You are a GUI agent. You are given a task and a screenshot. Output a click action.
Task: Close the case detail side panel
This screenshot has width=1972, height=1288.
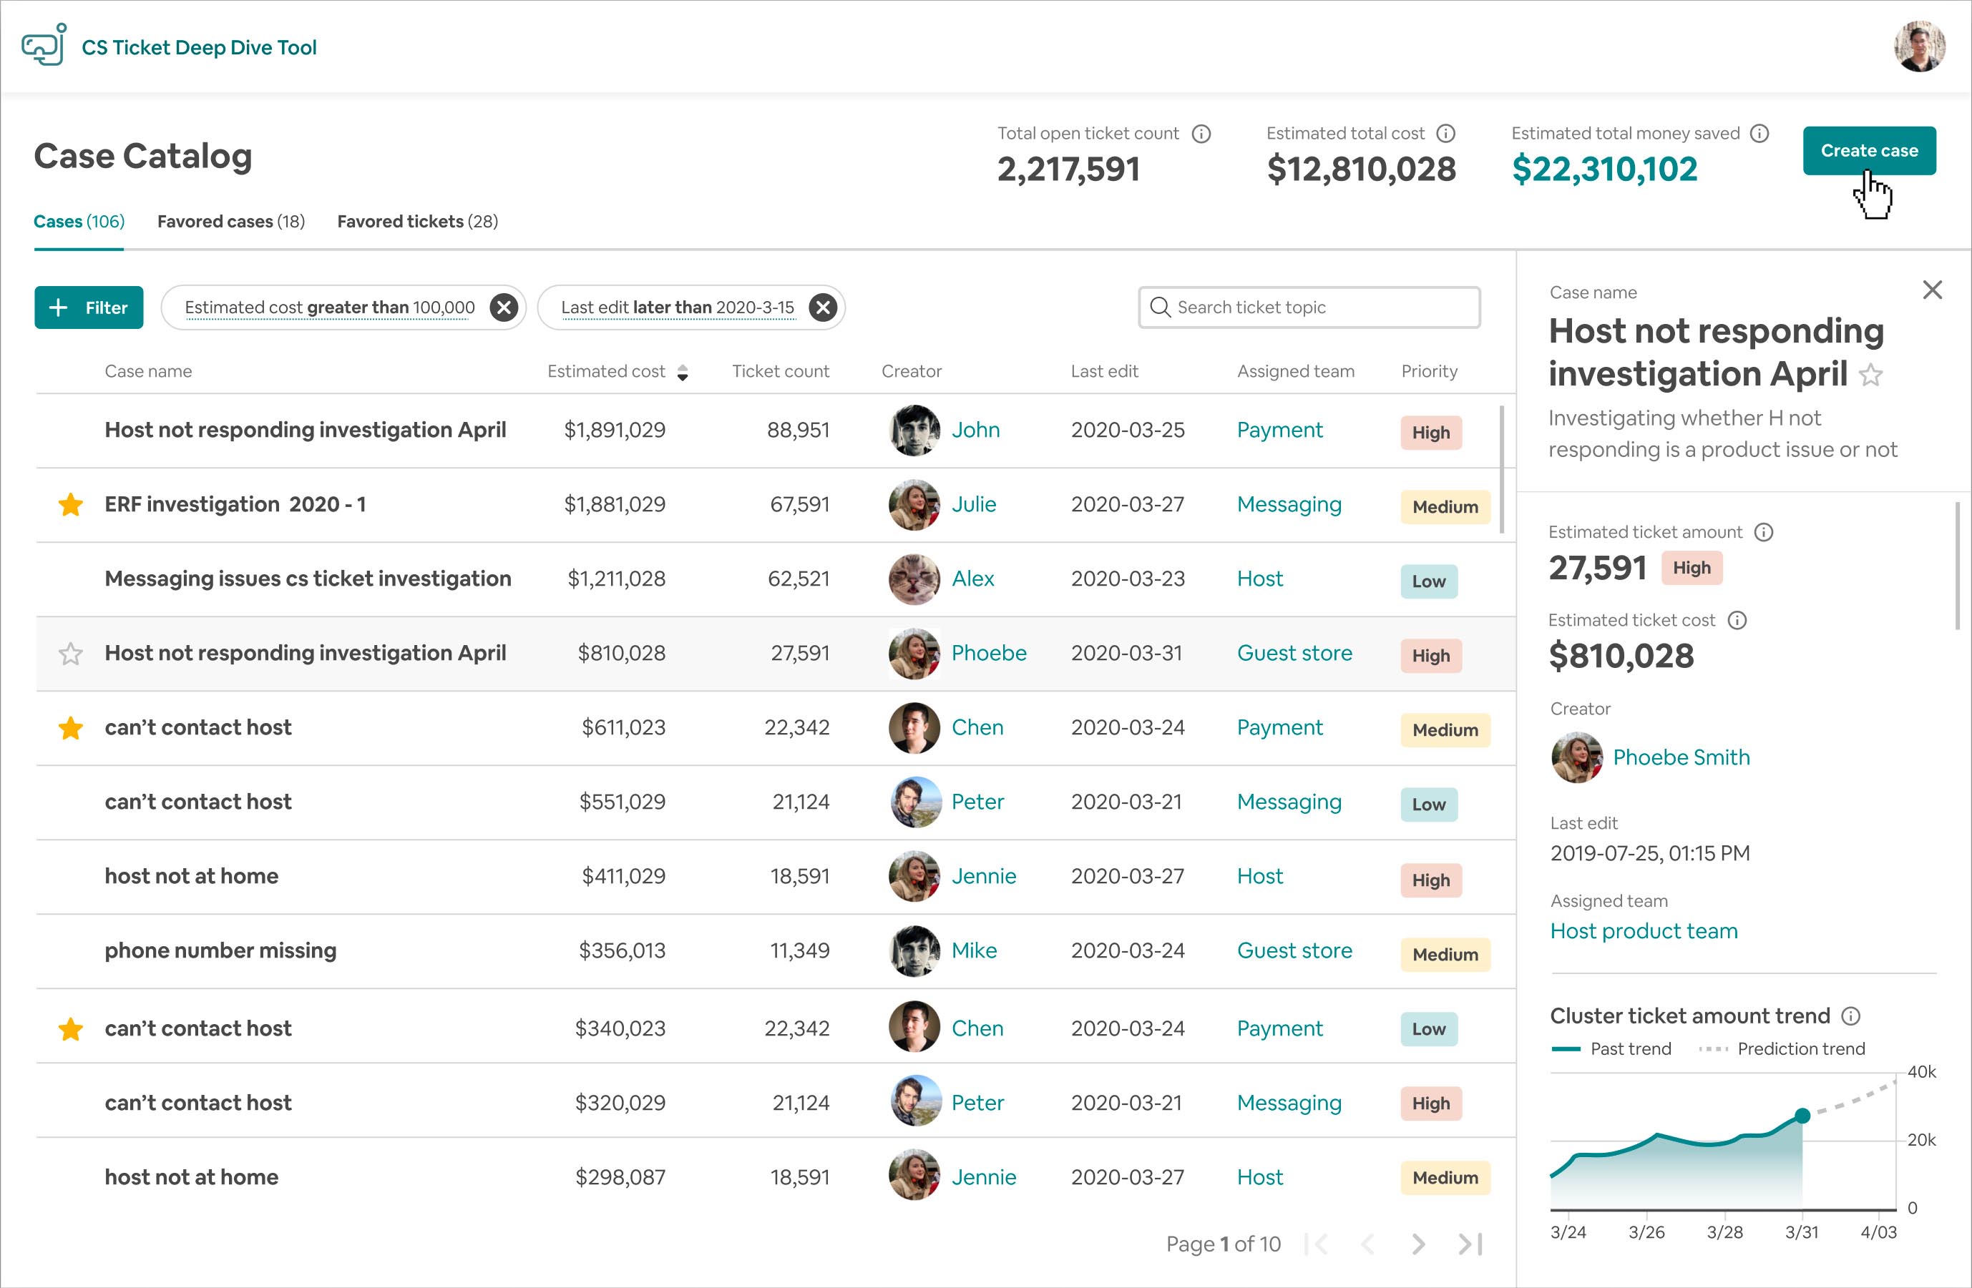click(x=1931, y=290)
